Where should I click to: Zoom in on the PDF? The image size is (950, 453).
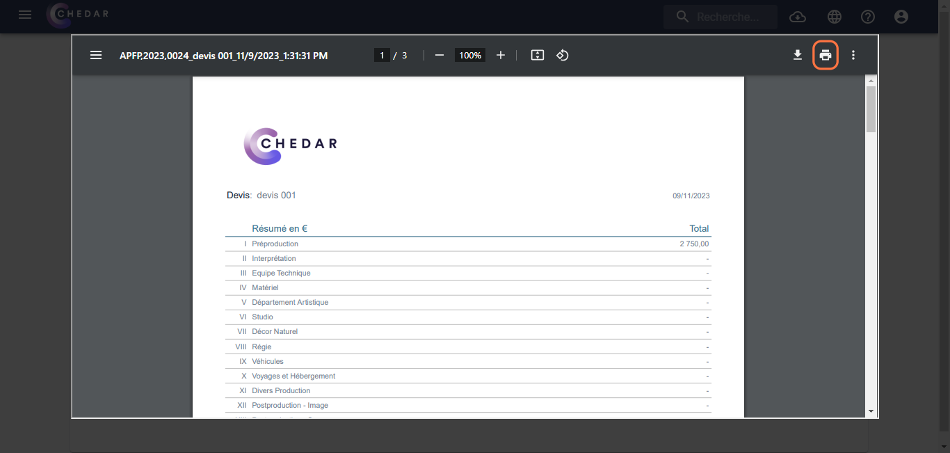pyautogui.click(x=501, y=55)
